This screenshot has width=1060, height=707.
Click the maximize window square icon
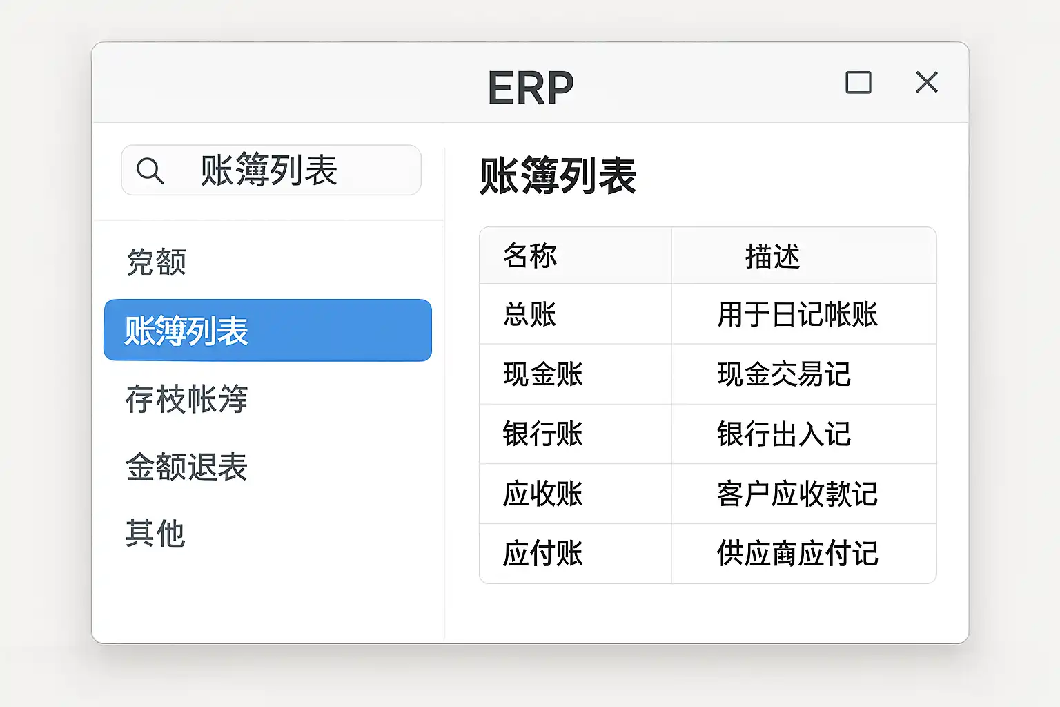(x=858, y=83)
